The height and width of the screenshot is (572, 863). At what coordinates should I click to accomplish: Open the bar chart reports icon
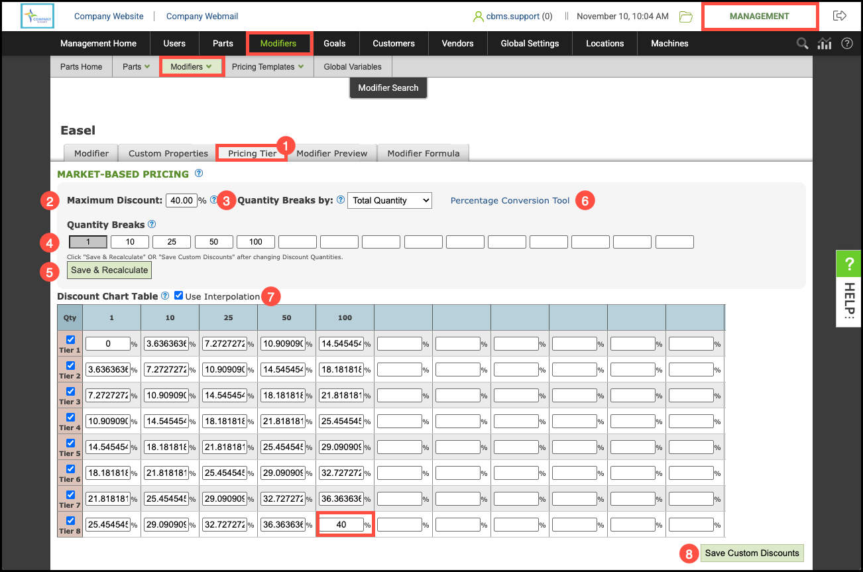(825, 44)
